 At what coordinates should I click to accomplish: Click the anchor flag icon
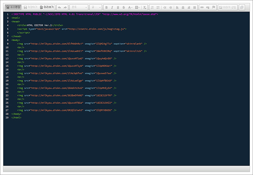coord(214,8)
